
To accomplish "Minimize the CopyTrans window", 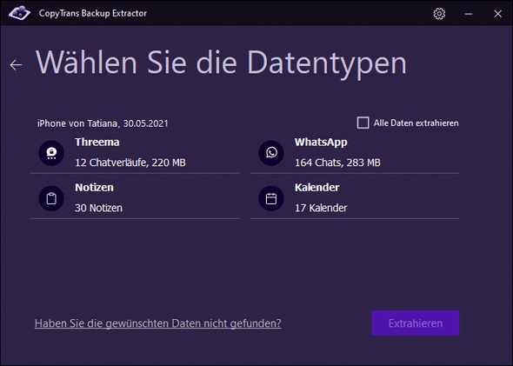I will 469,14.
